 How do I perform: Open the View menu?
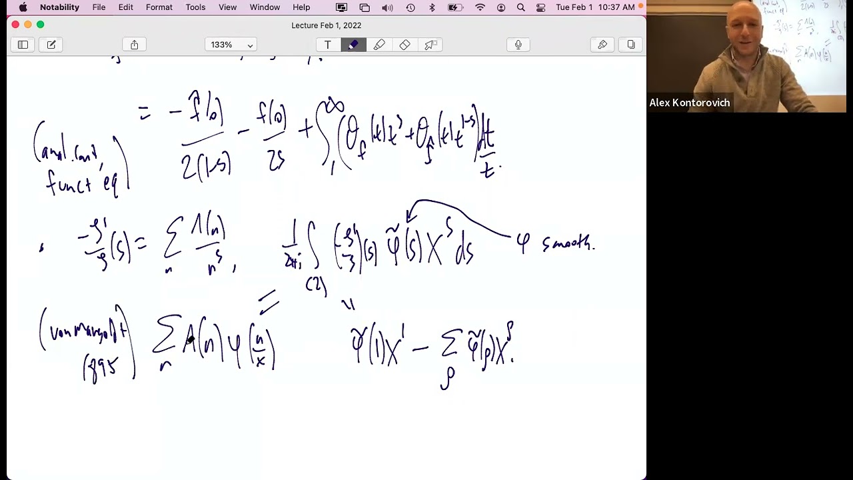point(227,7)
